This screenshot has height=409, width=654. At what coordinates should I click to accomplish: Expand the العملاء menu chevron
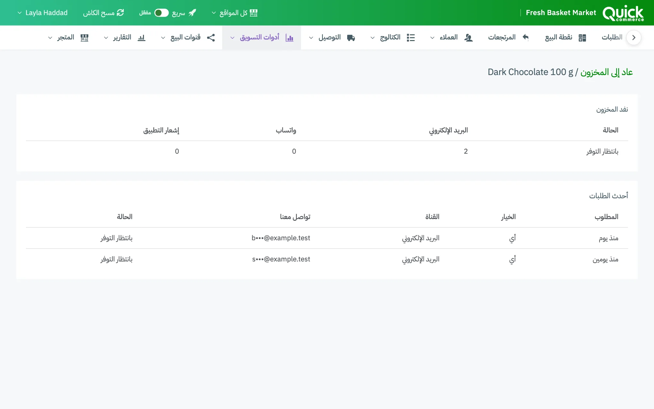click(432, 38)
